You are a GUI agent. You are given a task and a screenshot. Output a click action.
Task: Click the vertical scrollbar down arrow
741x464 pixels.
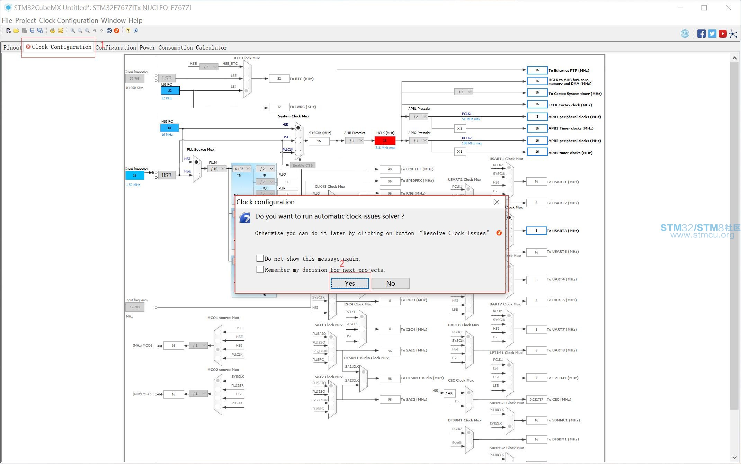[x=735, y=457]
